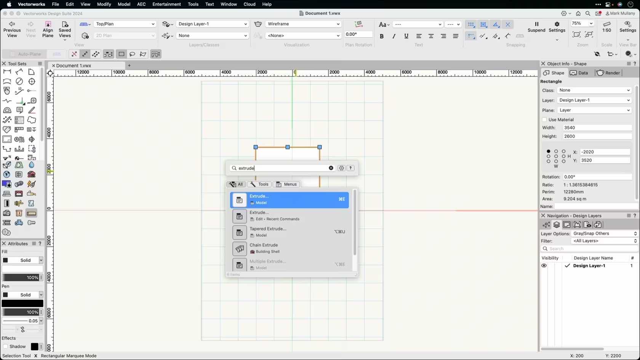The height and width of the screenshot is (360, 640).
Task: Toggle Snap to Object
Action: (x=483, y=24)
